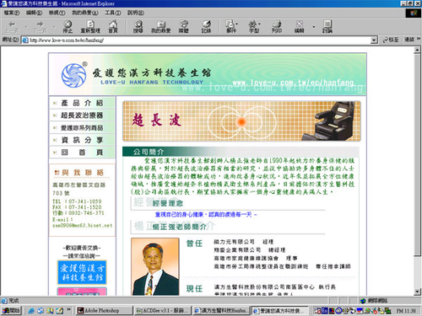
Task: Open the 資訊分享 sidebar link
Action: 82,140
